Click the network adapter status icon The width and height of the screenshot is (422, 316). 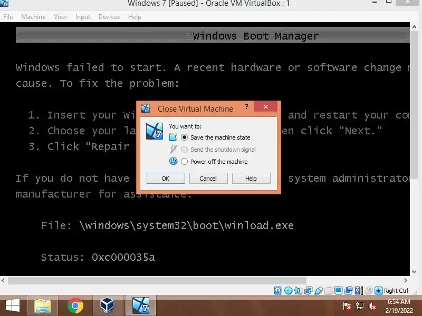(309, 291)
